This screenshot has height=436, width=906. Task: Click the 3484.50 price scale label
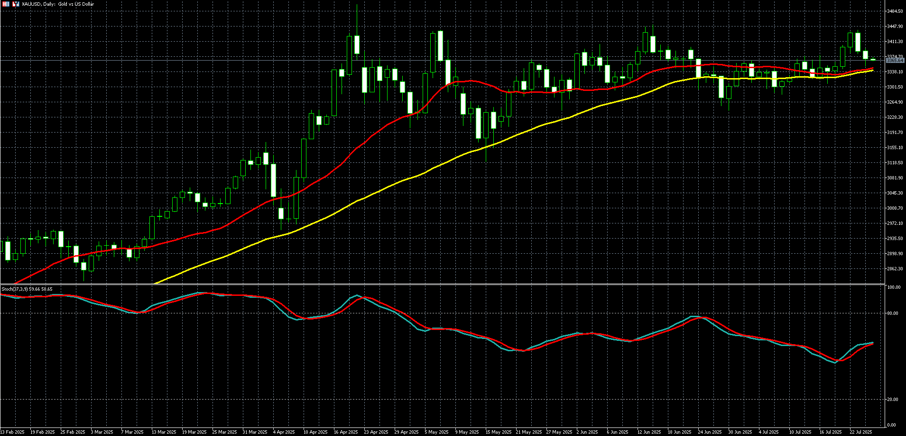click(895, 11)
